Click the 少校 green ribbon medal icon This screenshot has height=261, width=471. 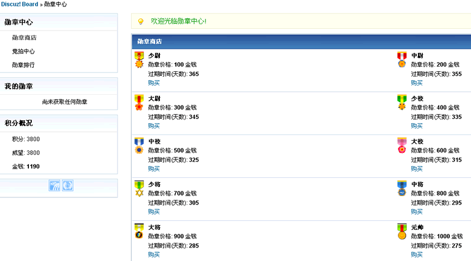click(x=402, y=103)
